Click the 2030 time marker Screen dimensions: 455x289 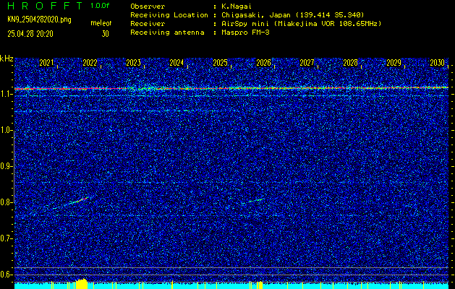438,63
